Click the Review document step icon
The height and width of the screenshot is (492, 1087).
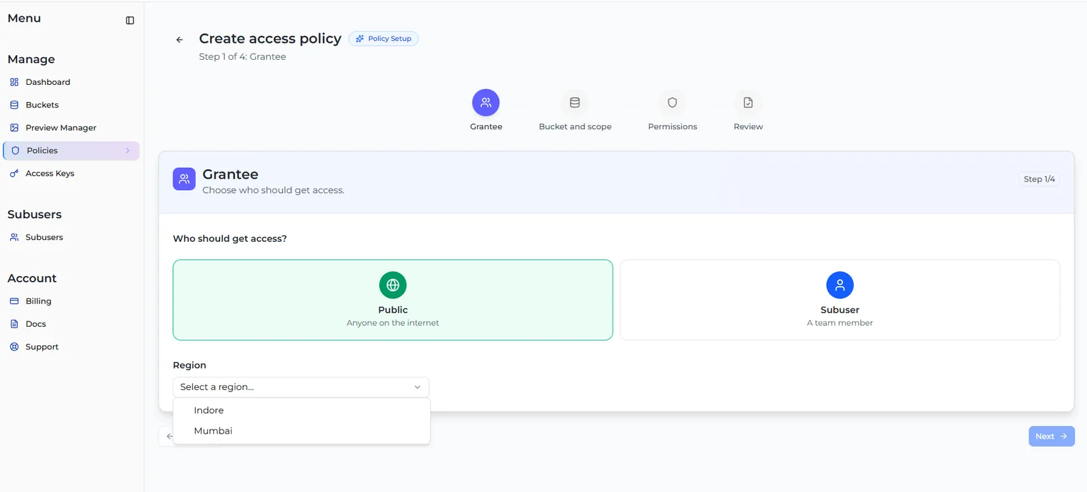pos(748,103)
